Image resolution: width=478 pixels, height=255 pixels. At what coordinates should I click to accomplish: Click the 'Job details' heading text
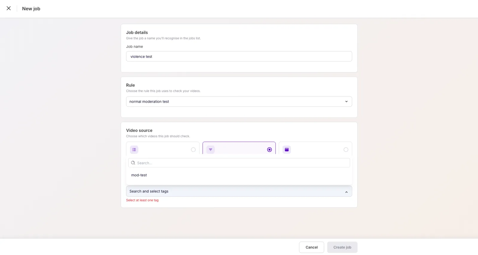pos(137,33)
